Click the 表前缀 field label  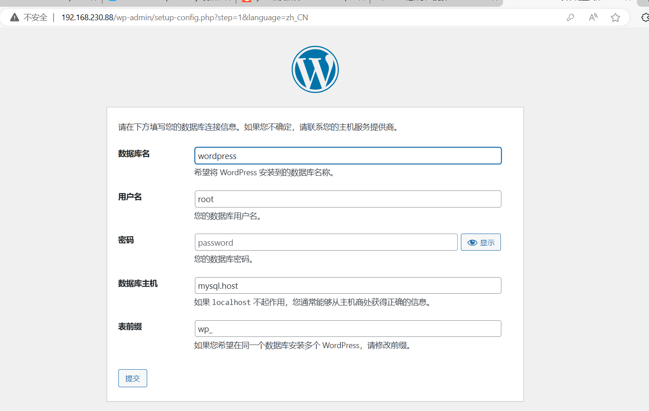(x=130, y=327)
